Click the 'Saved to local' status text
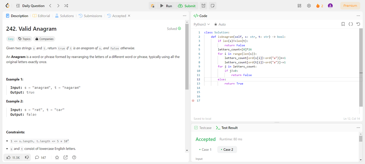 (x=202, y=119)
